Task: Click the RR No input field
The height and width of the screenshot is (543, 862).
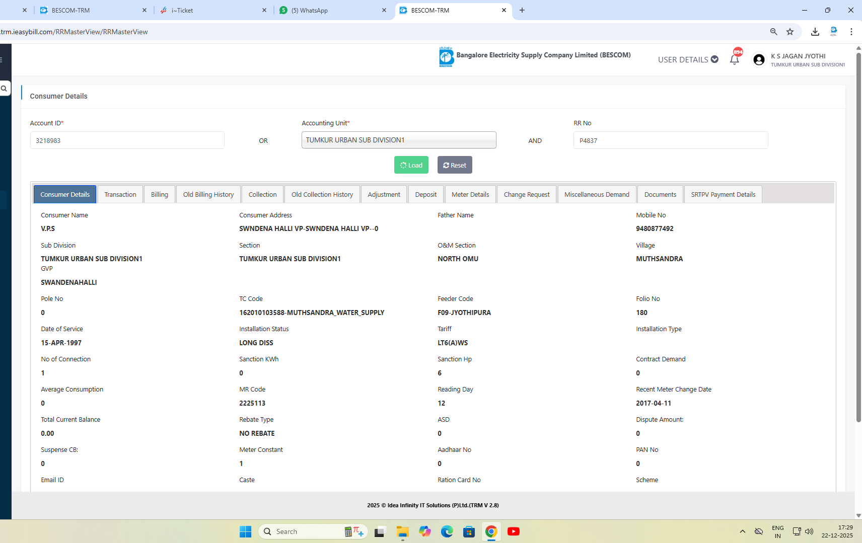Action: tap(670, 140)
